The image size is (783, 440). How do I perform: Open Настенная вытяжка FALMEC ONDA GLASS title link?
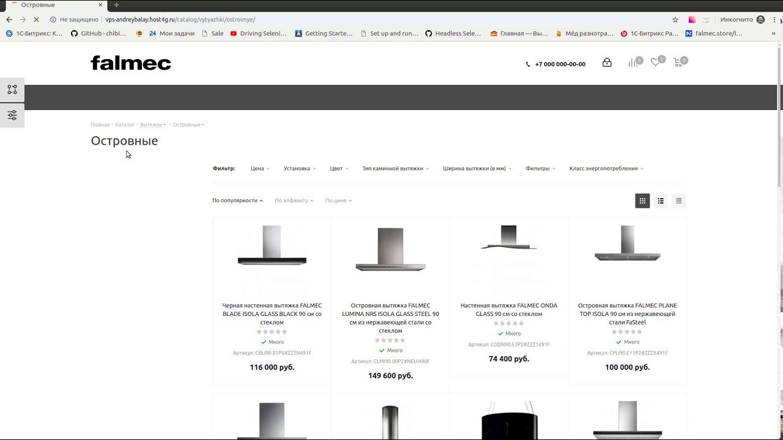pyautogui.click(x=509, y=310)
